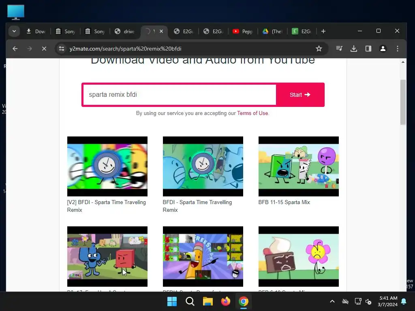Screen dimensions: 415x311
Task: Click the title 'BFB 11-15 Sparta Mix'
Action: click(284, 202)
